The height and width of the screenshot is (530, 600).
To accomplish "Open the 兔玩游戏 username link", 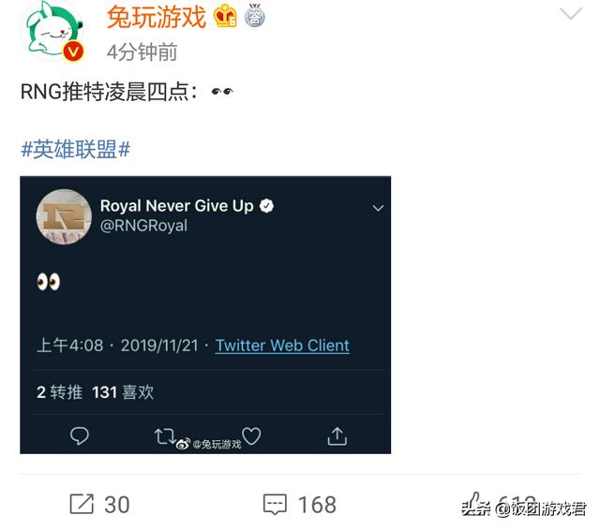I will point(157,17).
